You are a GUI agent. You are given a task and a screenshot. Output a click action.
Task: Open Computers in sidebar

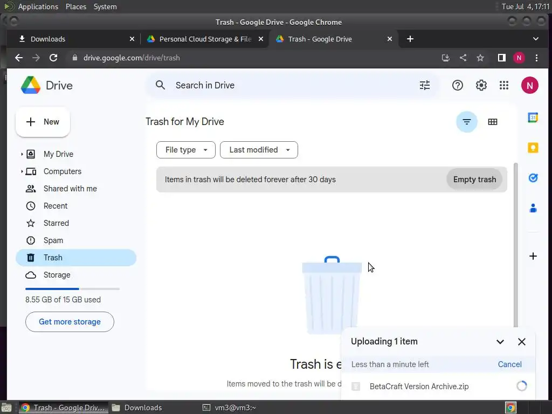pos(63,171)
